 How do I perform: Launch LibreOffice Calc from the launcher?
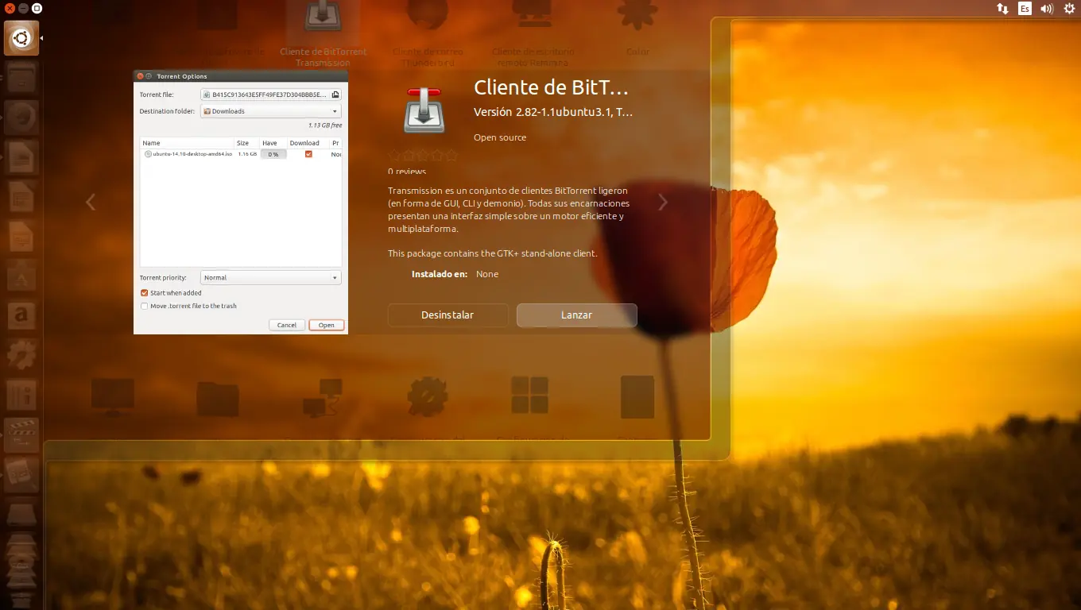[21, 198]
